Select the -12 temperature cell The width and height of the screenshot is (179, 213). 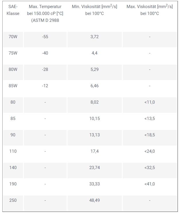tap(45, 86)
